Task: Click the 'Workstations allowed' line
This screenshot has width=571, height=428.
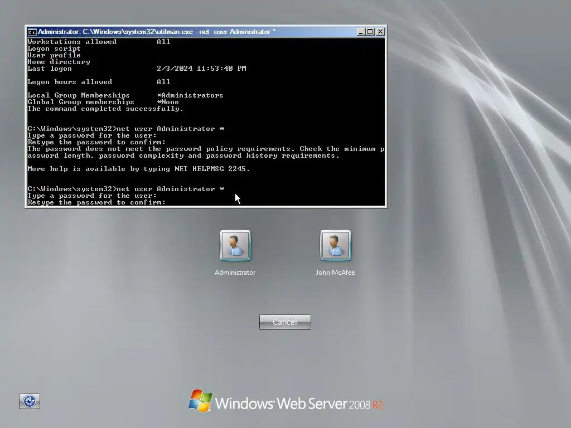Action: tap(99, 42)
